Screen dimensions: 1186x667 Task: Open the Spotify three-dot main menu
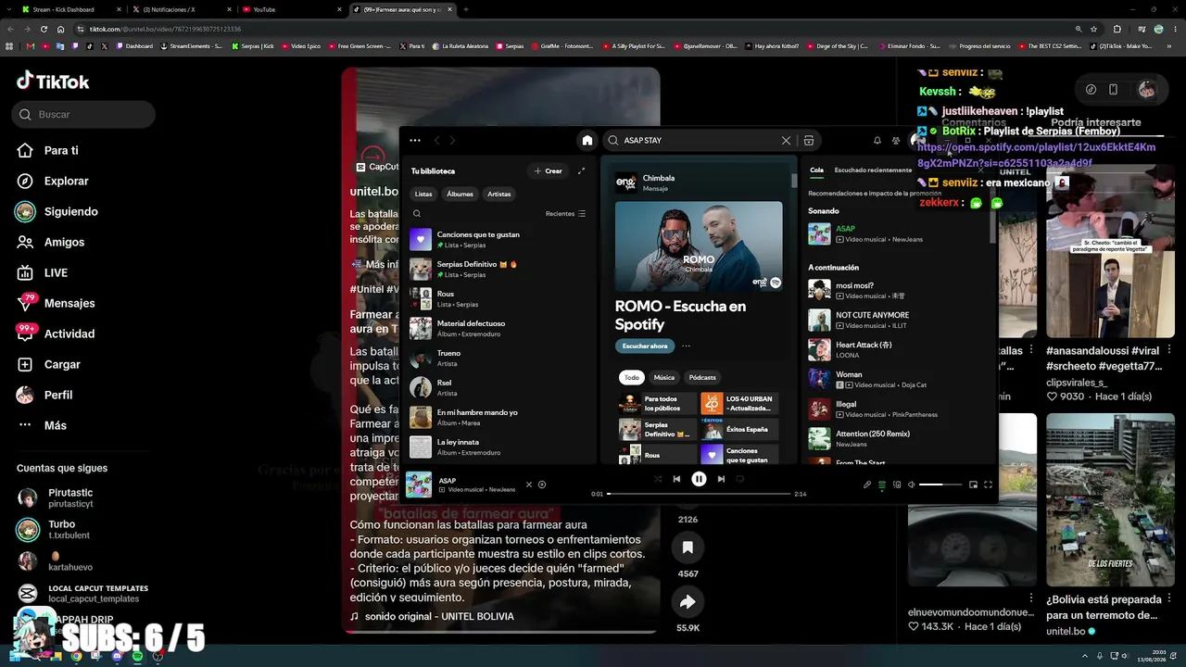pyautogui.click(x=415, y=141)
